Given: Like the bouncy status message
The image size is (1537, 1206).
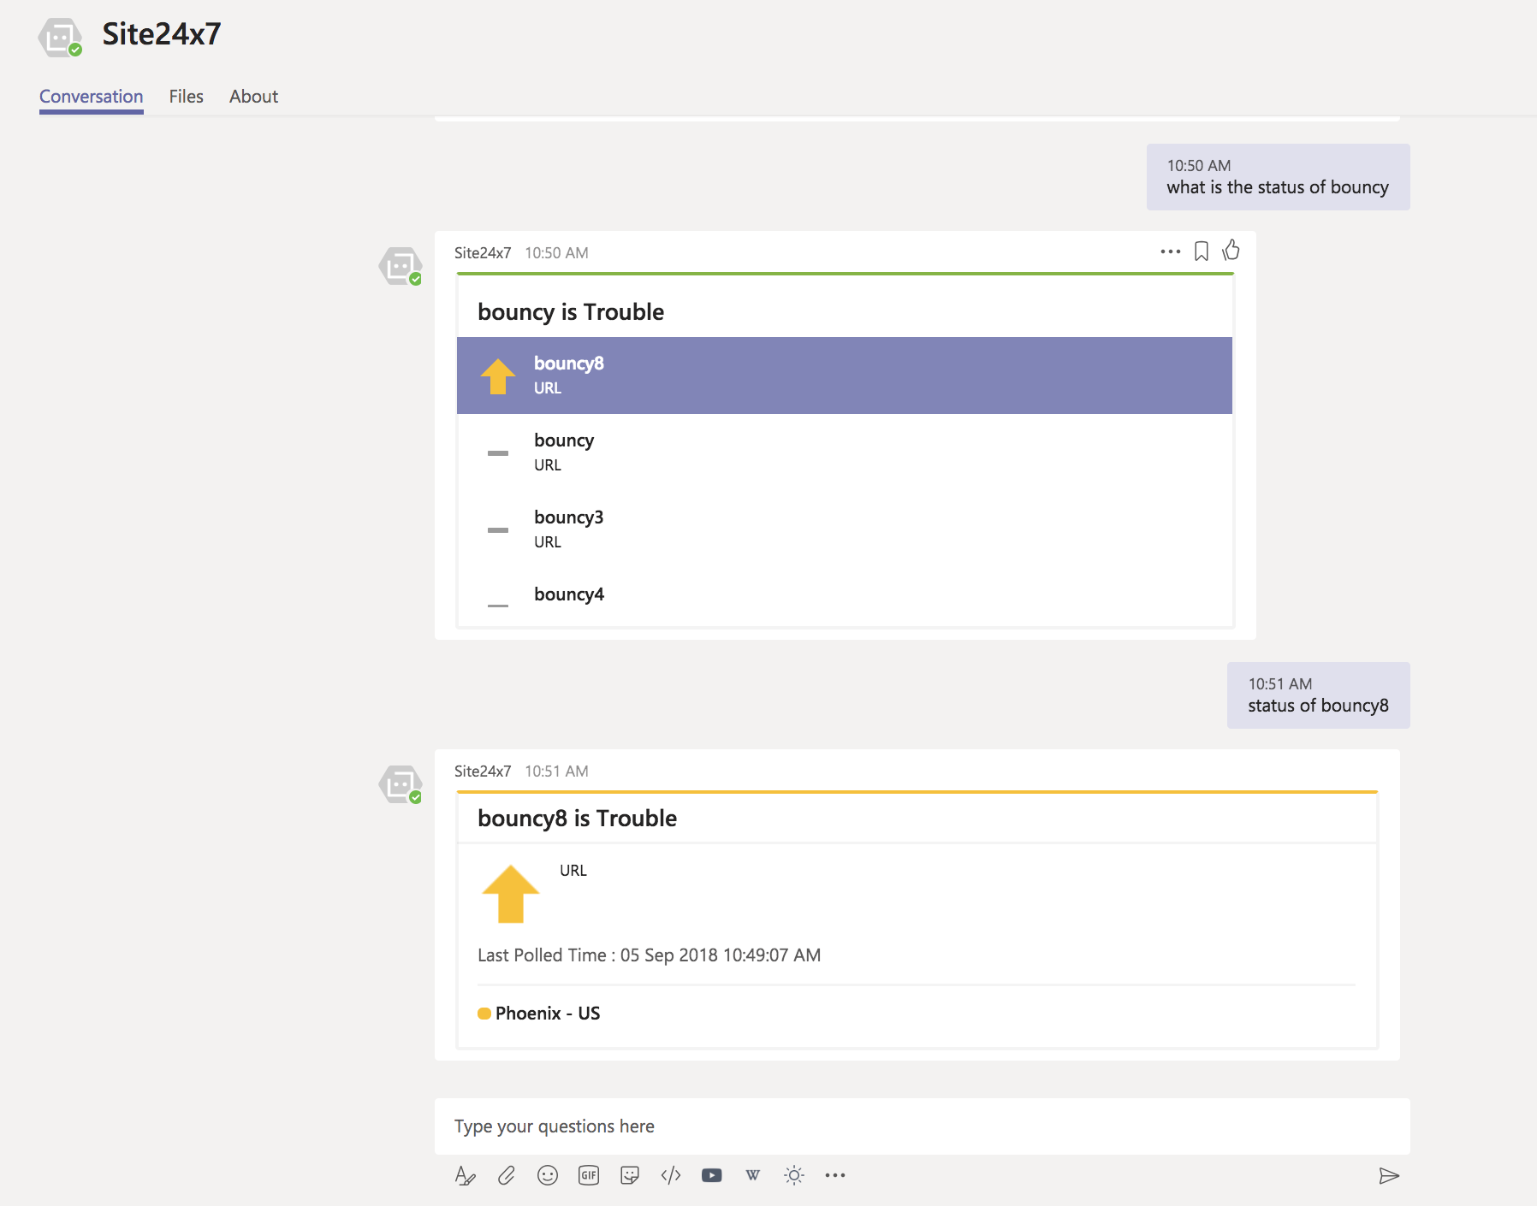Looking at the screenshot, I should pos(1231,251).
